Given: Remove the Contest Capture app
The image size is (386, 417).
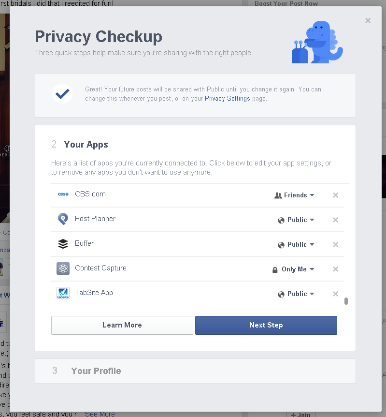Looking at the screenshot, I should pyautogui.click(x=336, y=269).
